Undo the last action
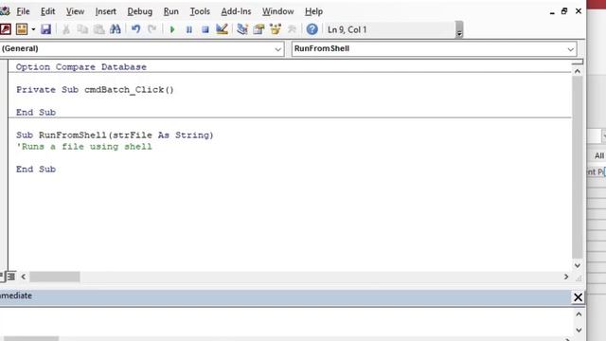 click(x=135, y=29)
